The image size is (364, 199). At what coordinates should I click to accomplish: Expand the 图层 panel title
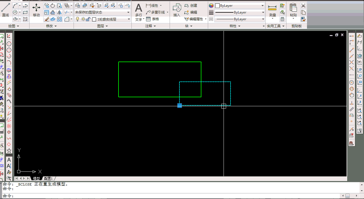(x=103, y=26)
